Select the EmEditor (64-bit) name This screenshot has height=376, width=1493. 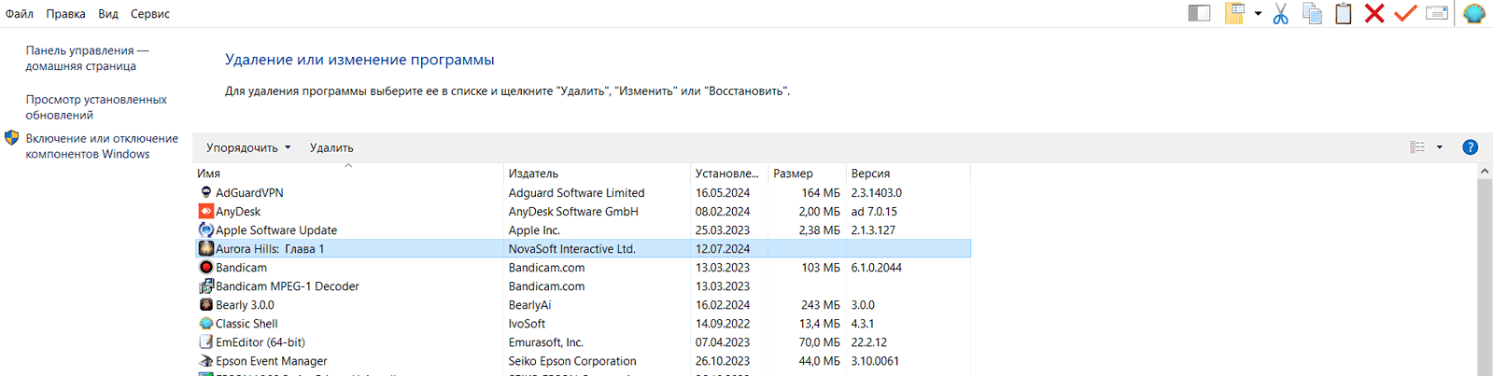coord(261,342)
